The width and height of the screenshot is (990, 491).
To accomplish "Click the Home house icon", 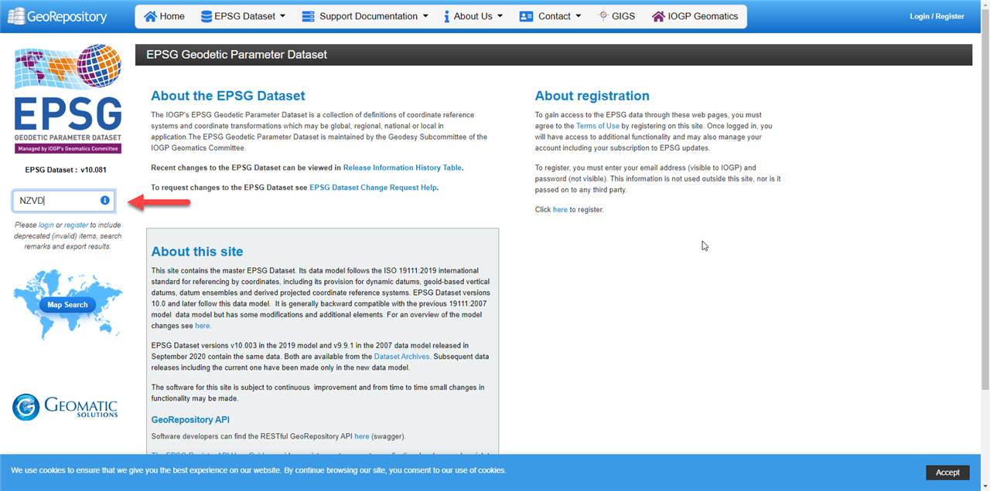I will coord(150,16).
